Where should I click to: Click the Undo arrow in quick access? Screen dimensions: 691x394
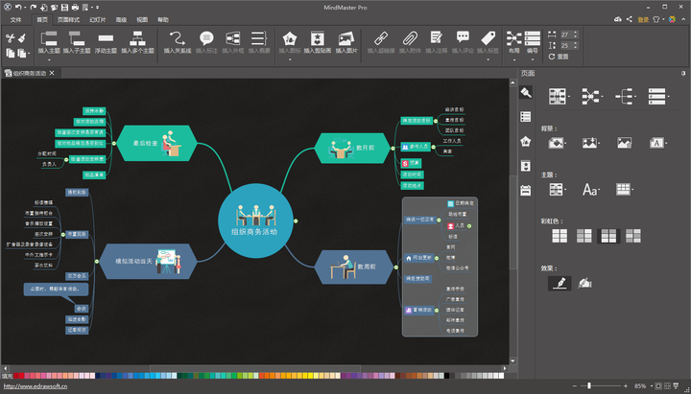click(18, 7)
